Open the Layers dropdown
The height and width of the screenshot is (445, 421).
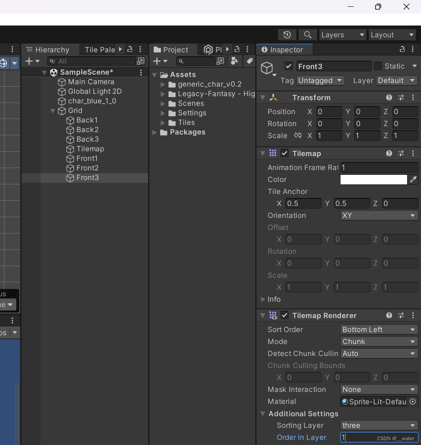[x=343, y=35]
